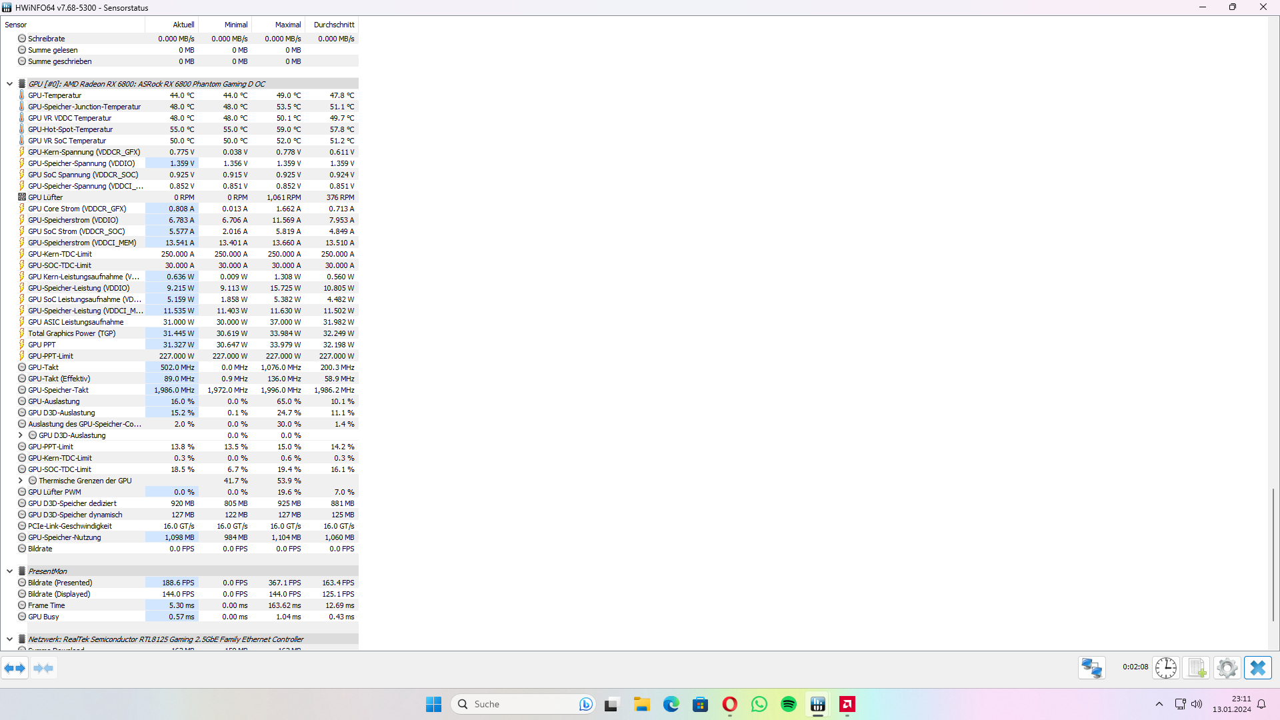
Task: Open the remote network connection button
Action: (1091, 667)
